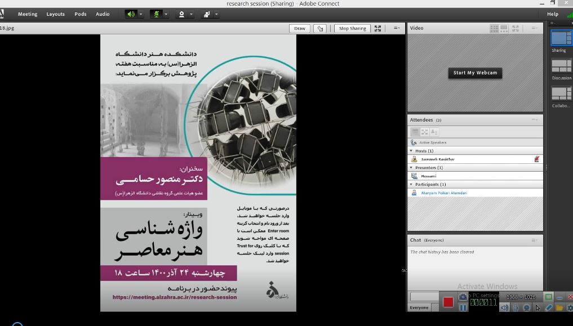Switch Video pod to filmstrip layout

click(504, 28)
